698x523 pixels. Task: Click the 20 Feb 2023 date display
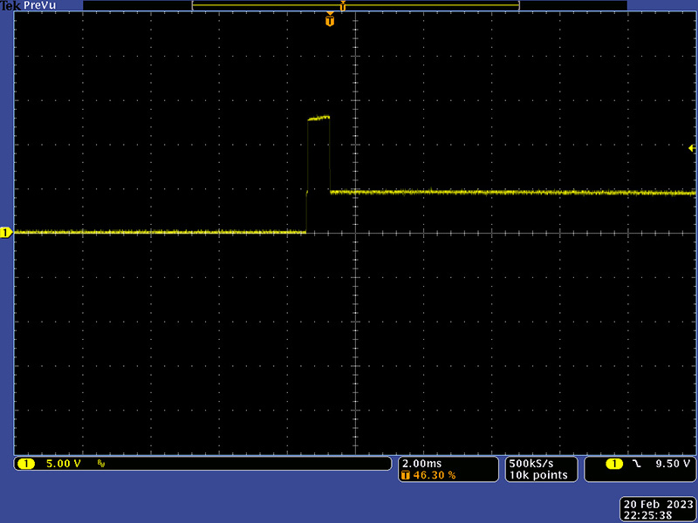(657, 504)
